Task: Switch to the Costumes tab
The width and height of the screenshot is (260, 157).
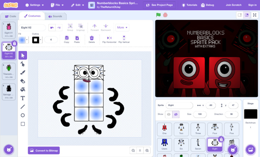Action: tap(32, 16)
